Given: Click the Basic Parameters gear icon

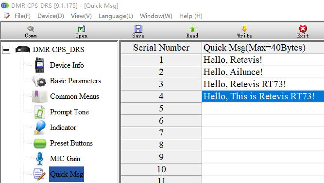Looking at the screenshot, I should click(40, 81).
